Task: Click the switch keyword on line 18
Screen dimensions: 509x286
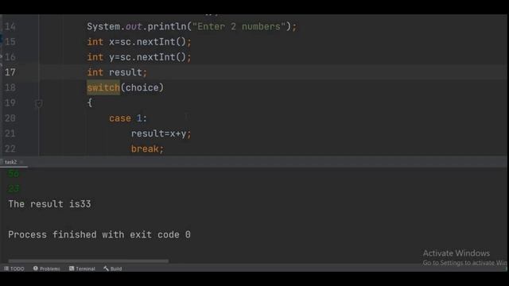Action: pyautogui.click(x=103, y=87)
